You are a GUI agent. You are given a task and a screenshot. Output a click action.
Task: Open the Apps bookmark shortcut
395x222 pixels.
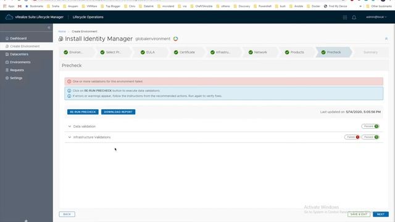pyautogui.click(x=9, y=6)
